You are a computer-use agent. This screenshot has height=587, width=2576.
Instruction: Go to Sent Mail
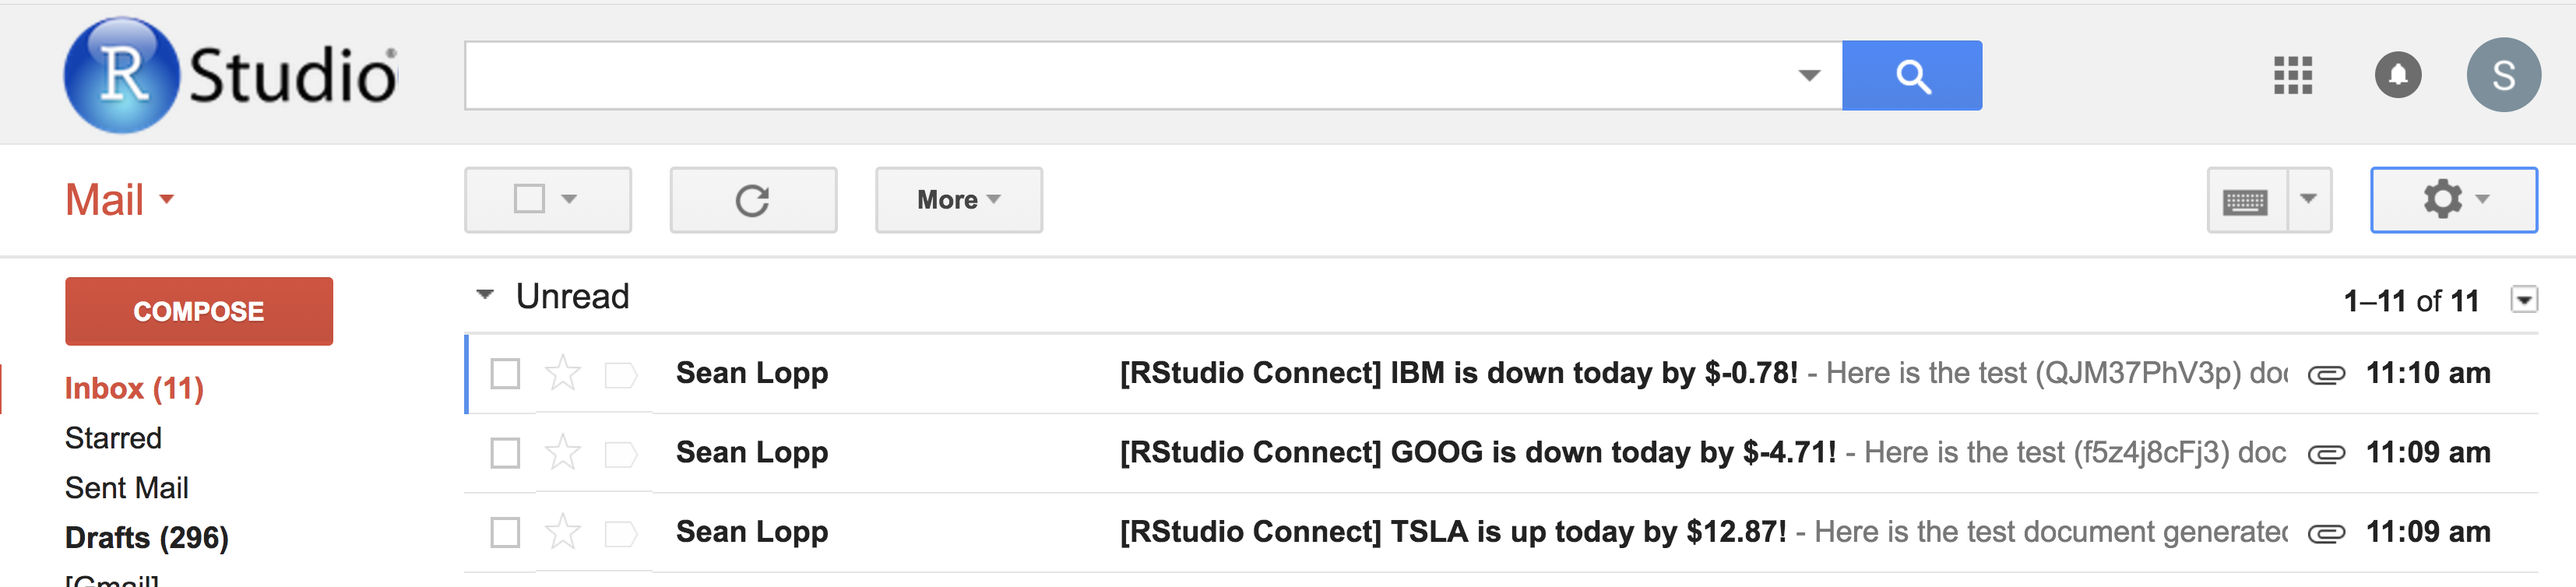[x=126, y=488]
